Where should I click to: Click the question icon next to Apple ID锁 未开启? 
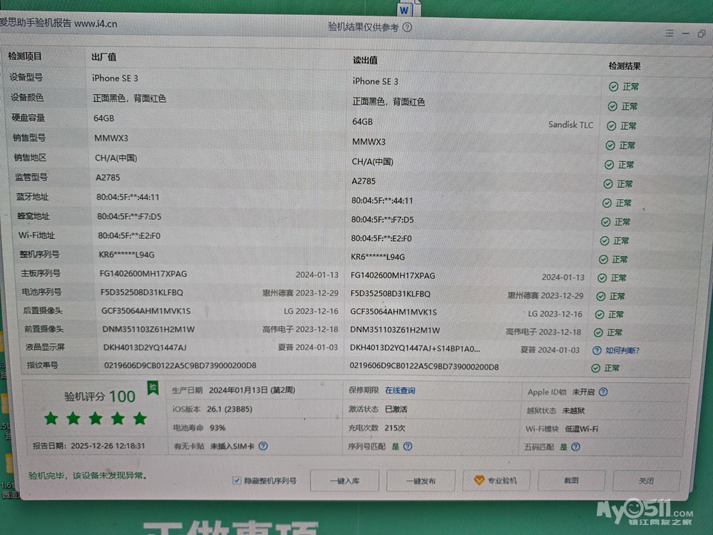pos(603,392)
